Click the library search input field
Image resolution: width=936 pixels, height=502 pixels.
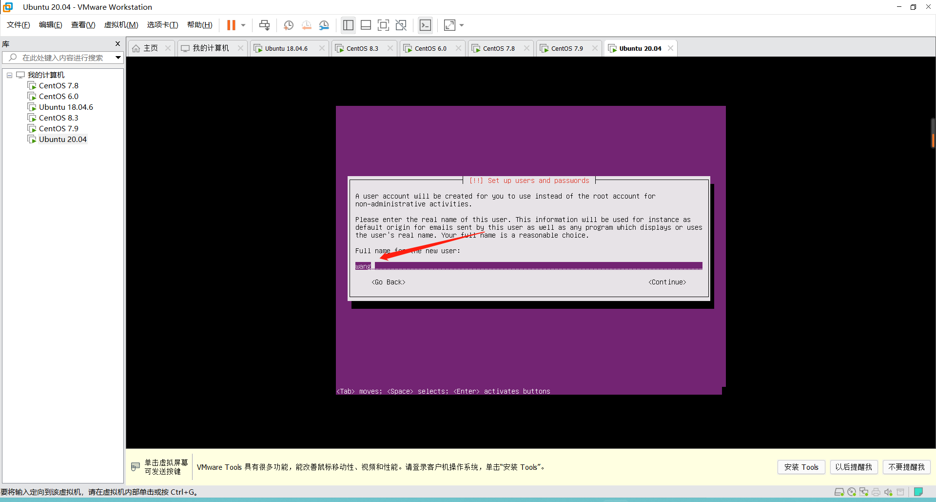tap(62, 58)
